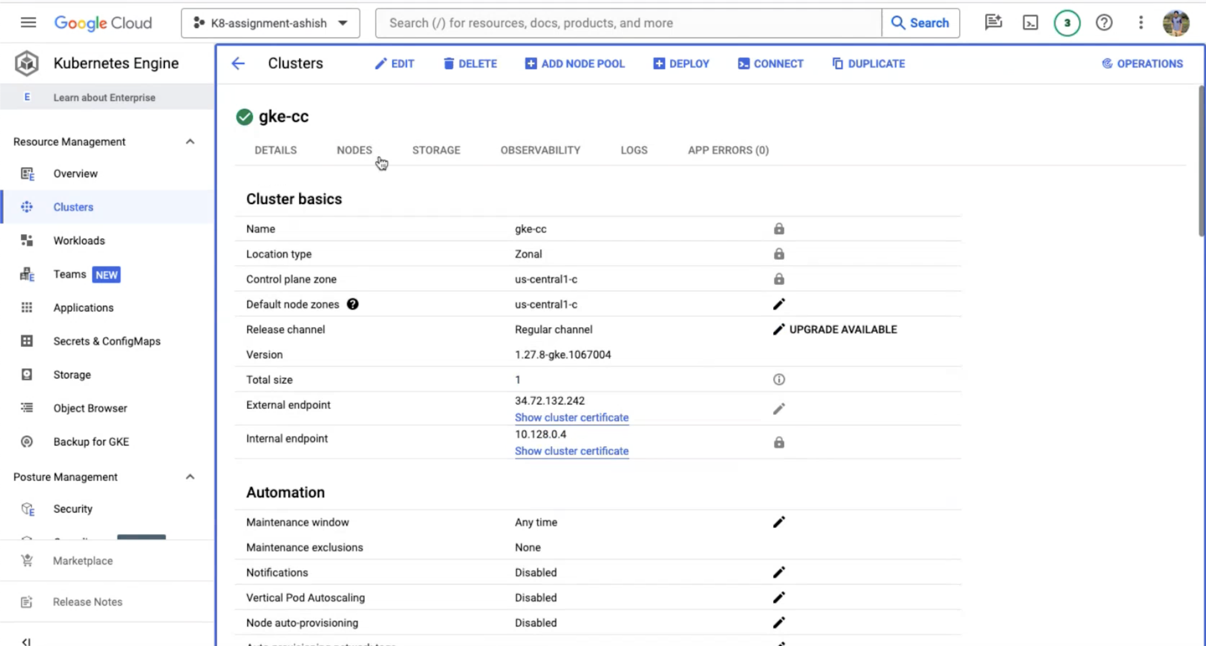The width and height of the screenshot is (1206, 646).
Task: Open Workloads in the sidebar
Action: tap(79, 240)
